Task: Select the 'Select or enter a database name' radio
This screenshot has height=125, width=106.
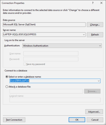Action: (x=7, y=77)
